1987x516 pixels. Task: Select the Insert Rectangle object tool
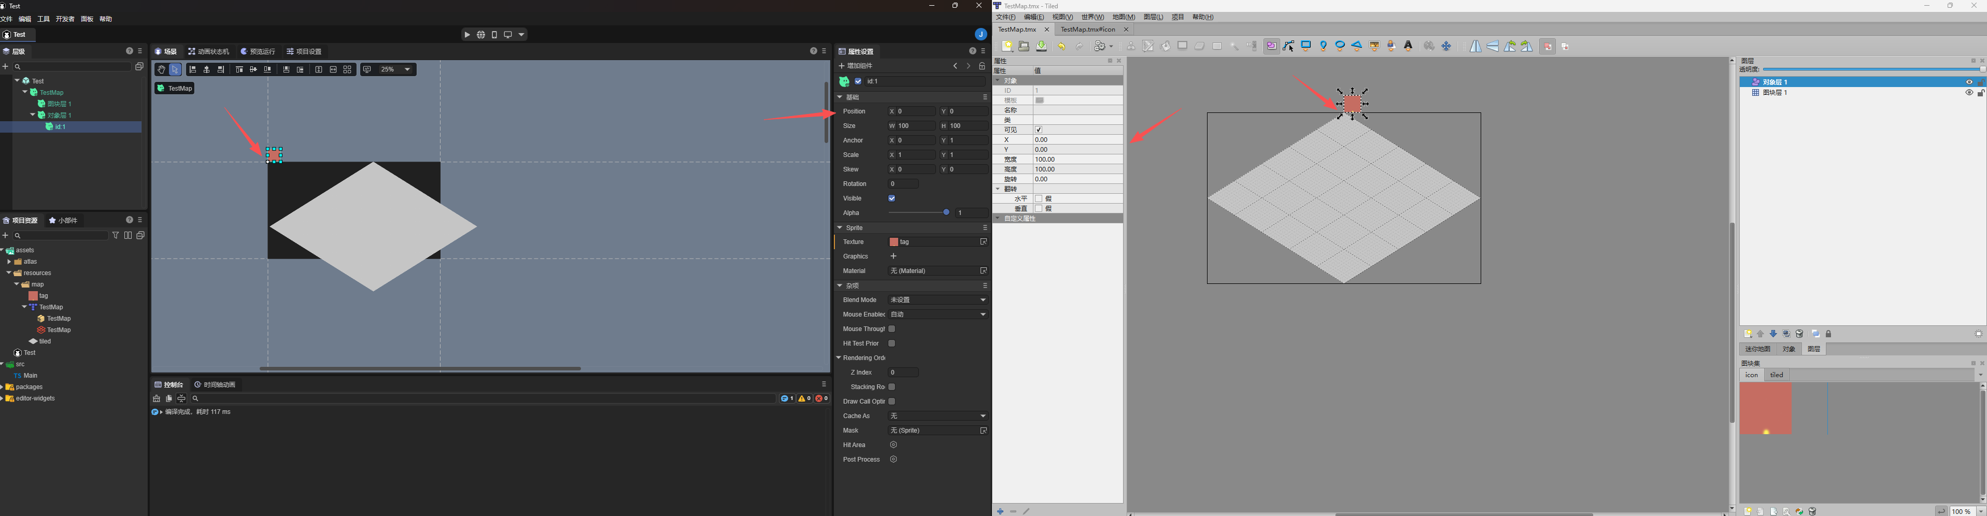(1306, 46)
